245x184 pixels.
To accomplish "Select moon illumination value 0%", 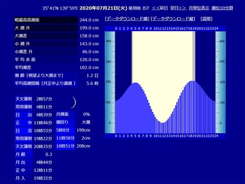I will click(86, 114).
